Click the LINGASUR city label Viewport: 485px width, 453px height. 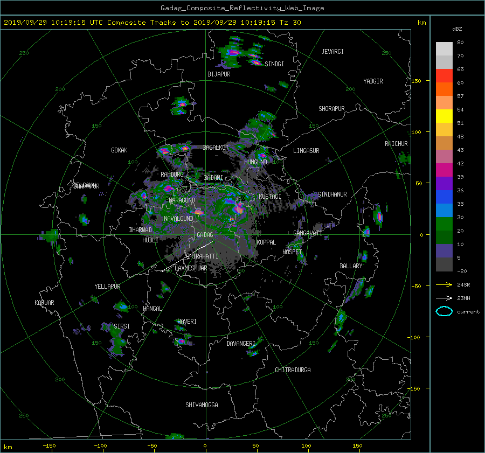(306, 151)
